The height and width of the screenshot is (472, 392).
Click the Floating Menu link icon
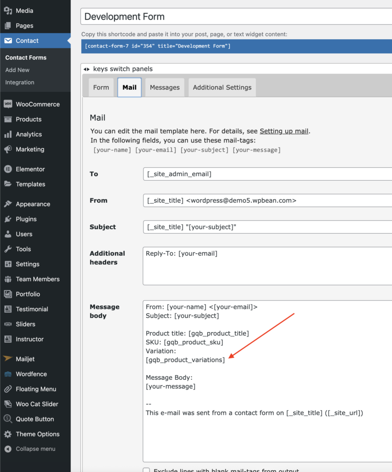(x=8, y=389)
